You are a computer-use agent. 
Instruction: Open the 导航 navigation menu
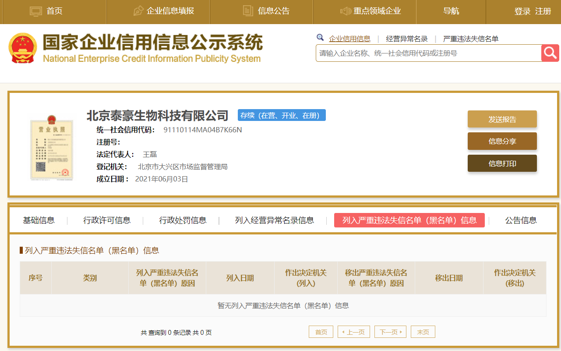pyautogui.click(x=451, y=11)
